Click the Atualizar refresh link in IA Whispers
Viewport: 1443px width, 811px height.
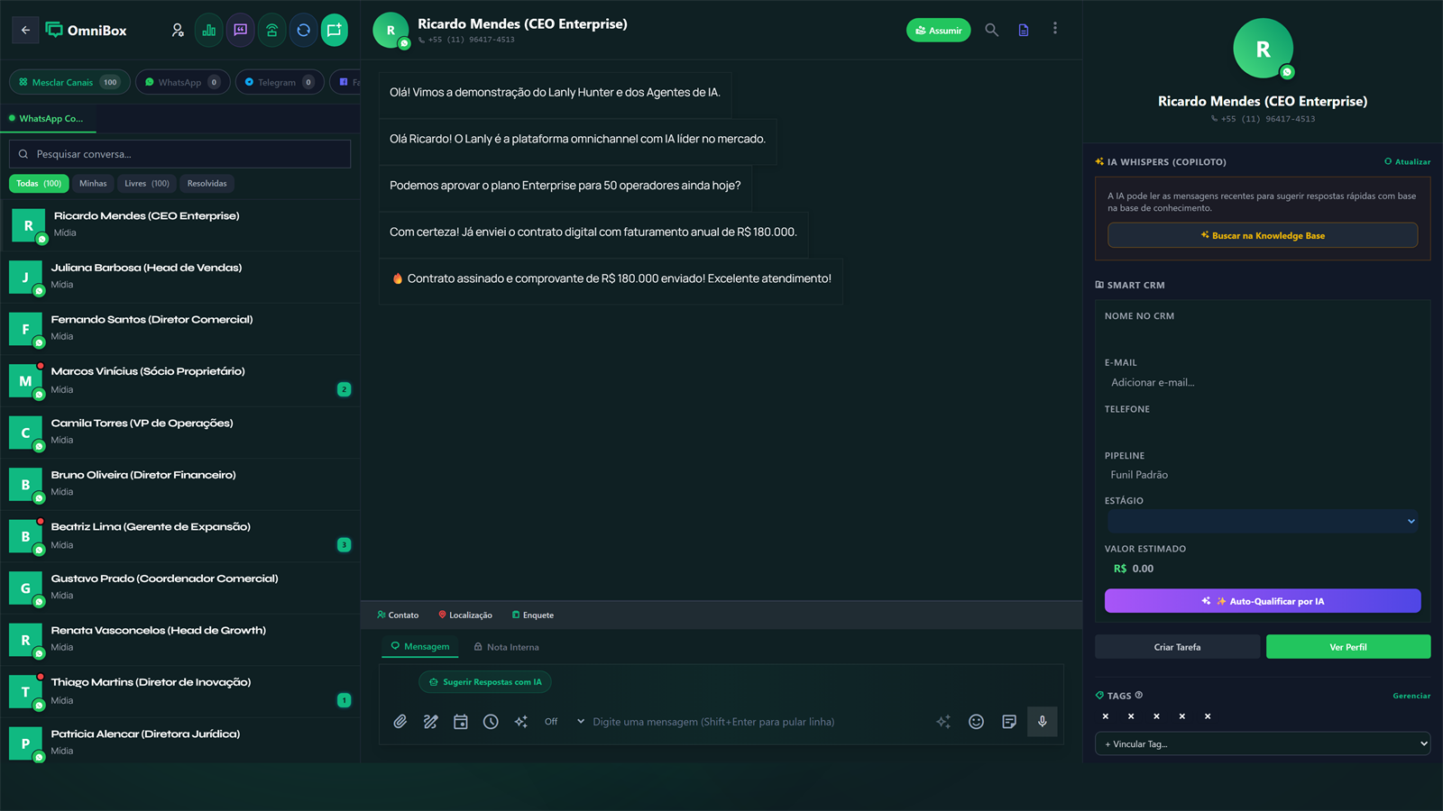(1408, 162)
